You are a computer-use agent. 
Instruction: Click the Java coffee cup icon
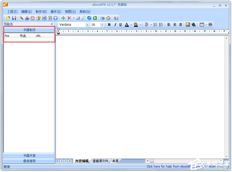[x=27, y=18]
